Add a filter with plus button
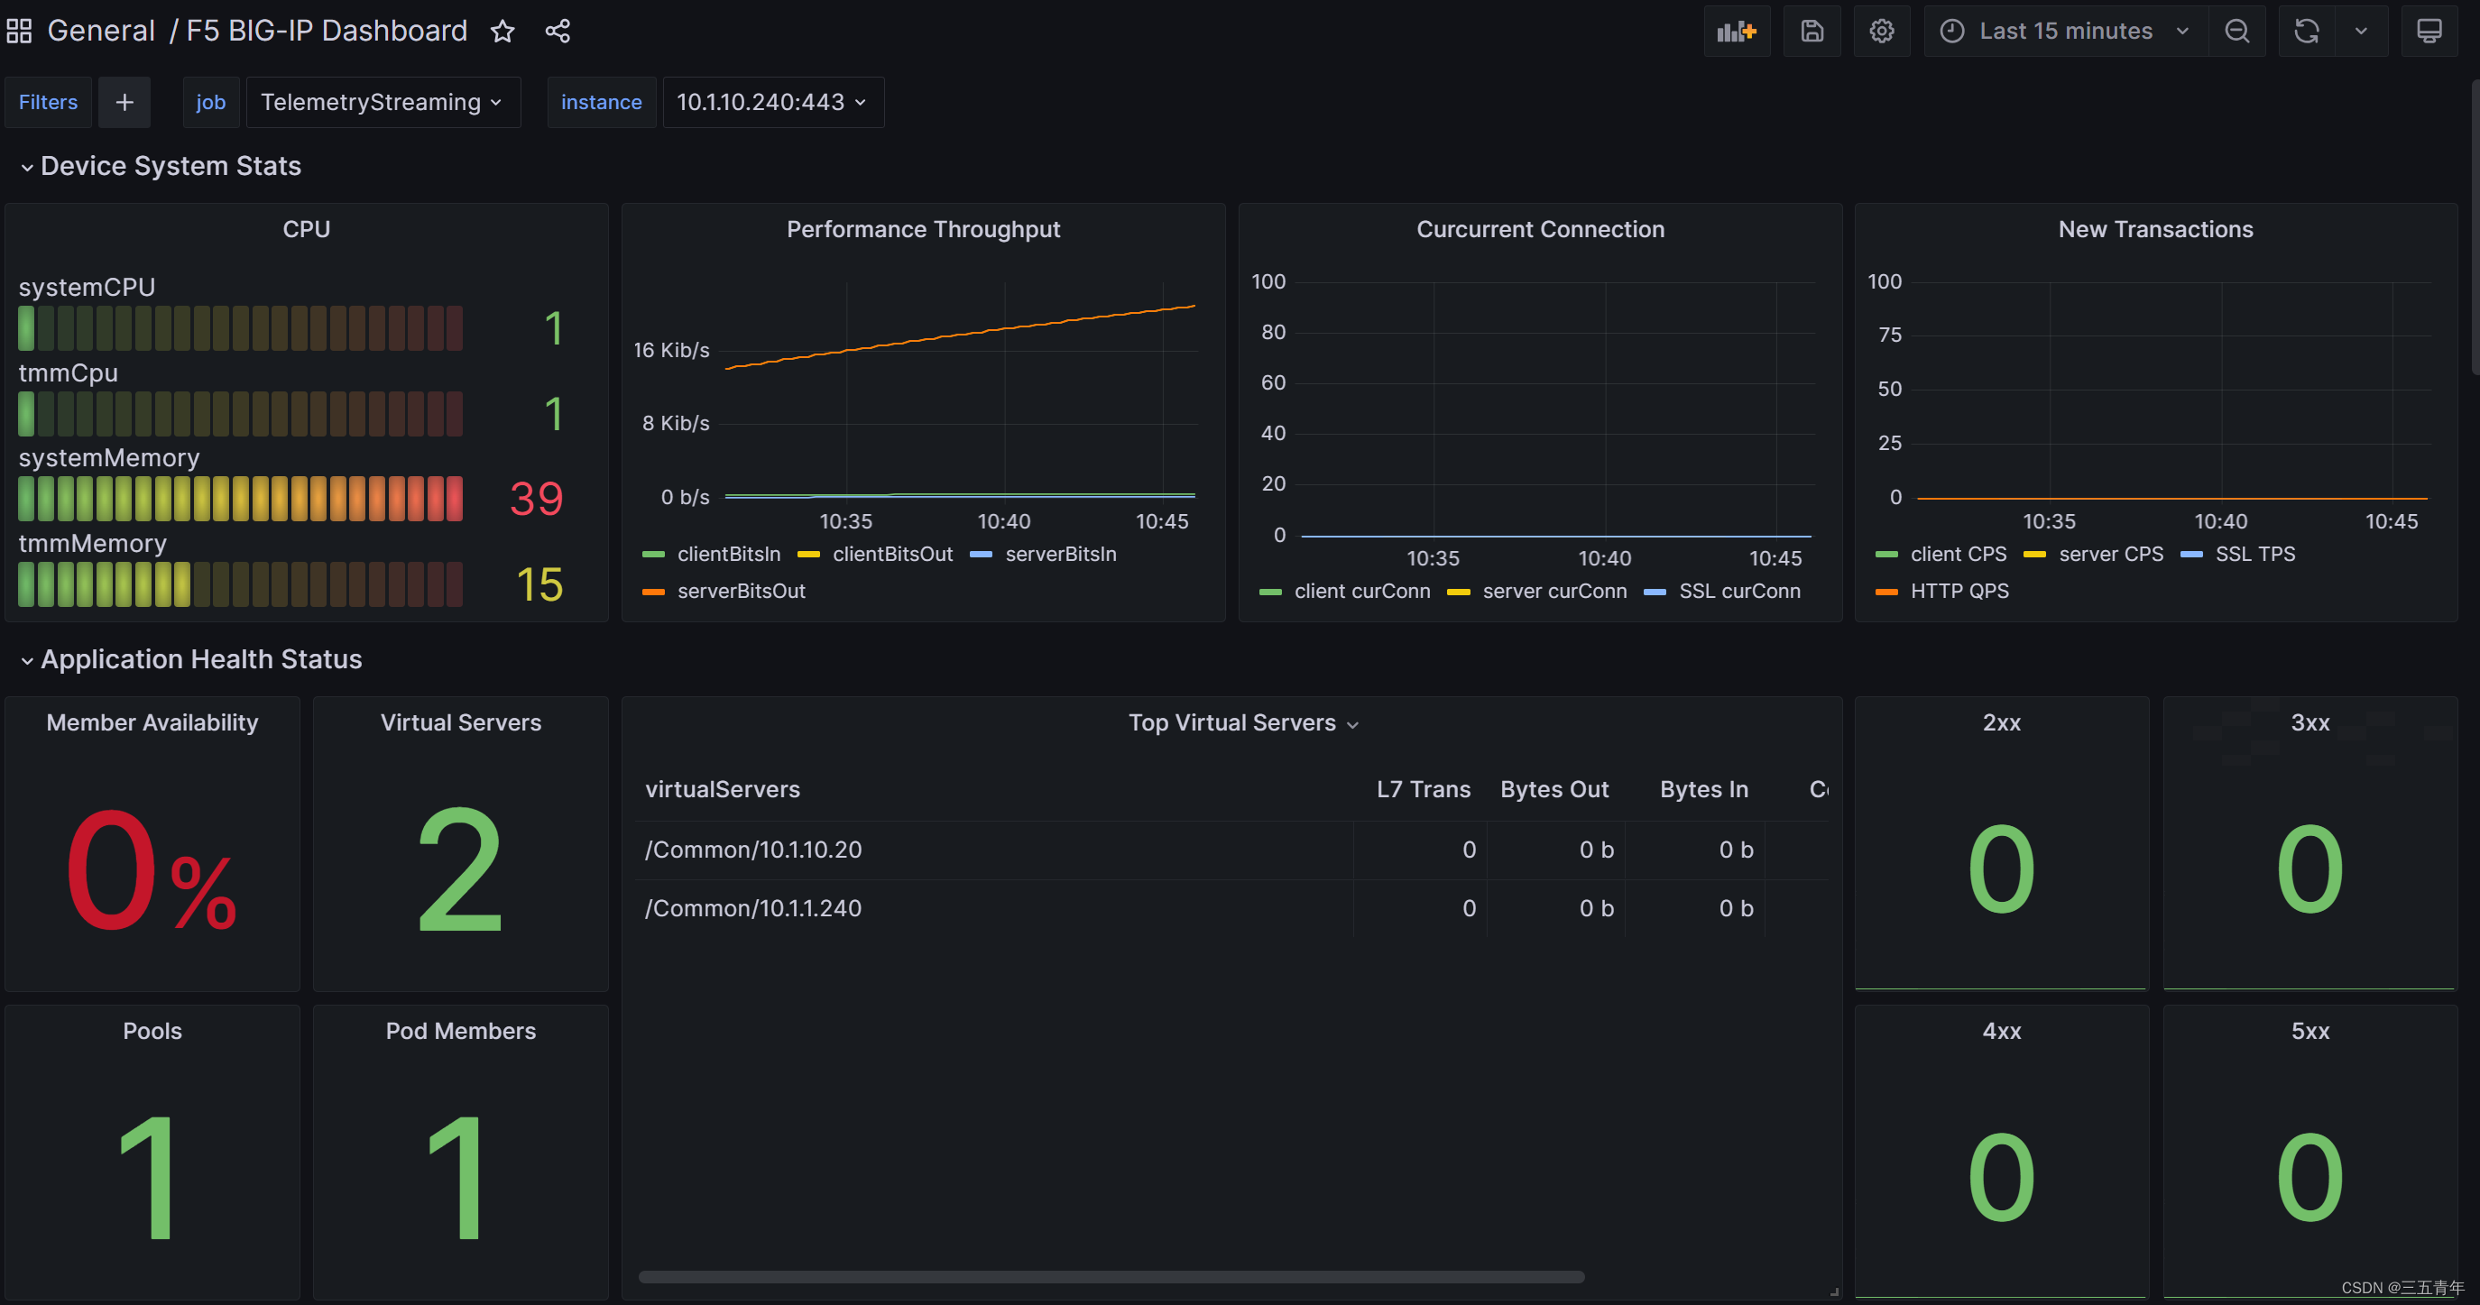The width and height of the screenshot is (2480, 1305). pos(124,102)
